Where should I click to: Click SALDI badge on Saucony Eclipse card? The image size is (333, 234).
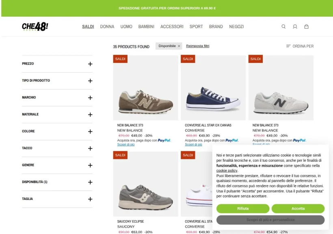[120, 155]
